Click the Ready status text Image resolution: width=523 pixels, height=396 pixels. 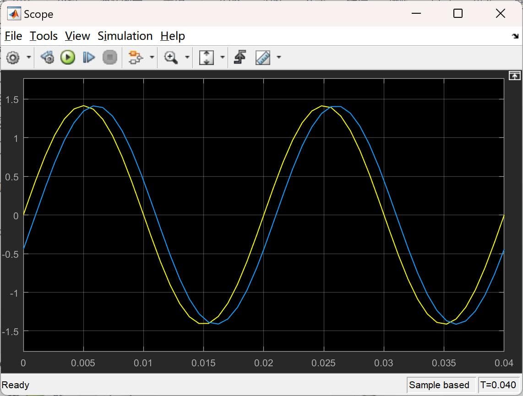[x=16, y=385]
